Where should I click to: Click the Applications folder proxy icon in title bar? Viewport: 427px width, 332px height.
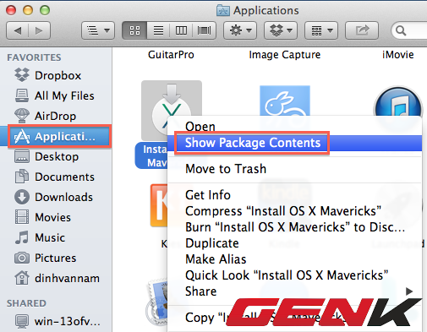click(x=222, y=10)
